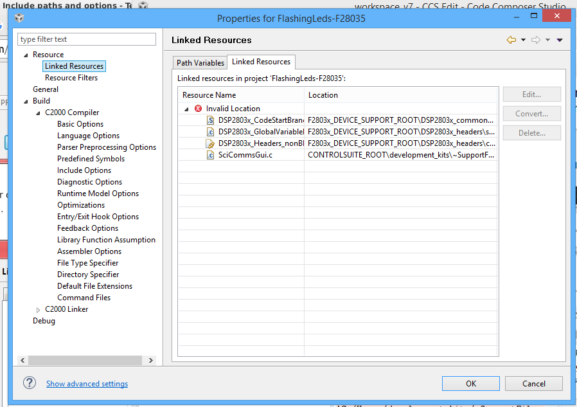Select the Linked Resources tab
This screenshot has height=407, width=577.
[261, 62]
